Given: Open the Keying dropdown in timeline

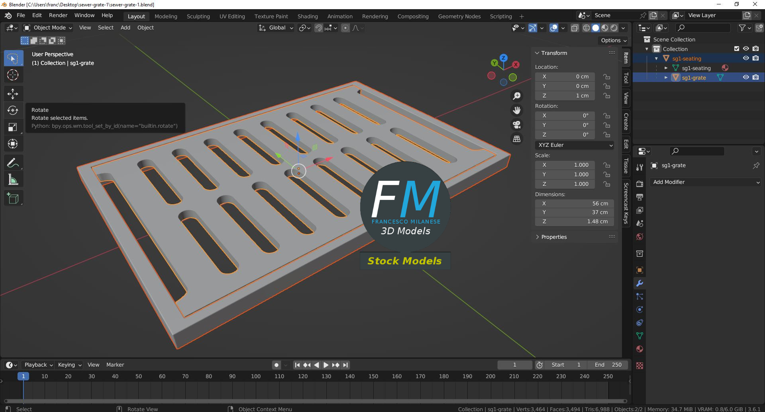Looking at the screenshot, I should pyautogui.click(x=70, y=365).
